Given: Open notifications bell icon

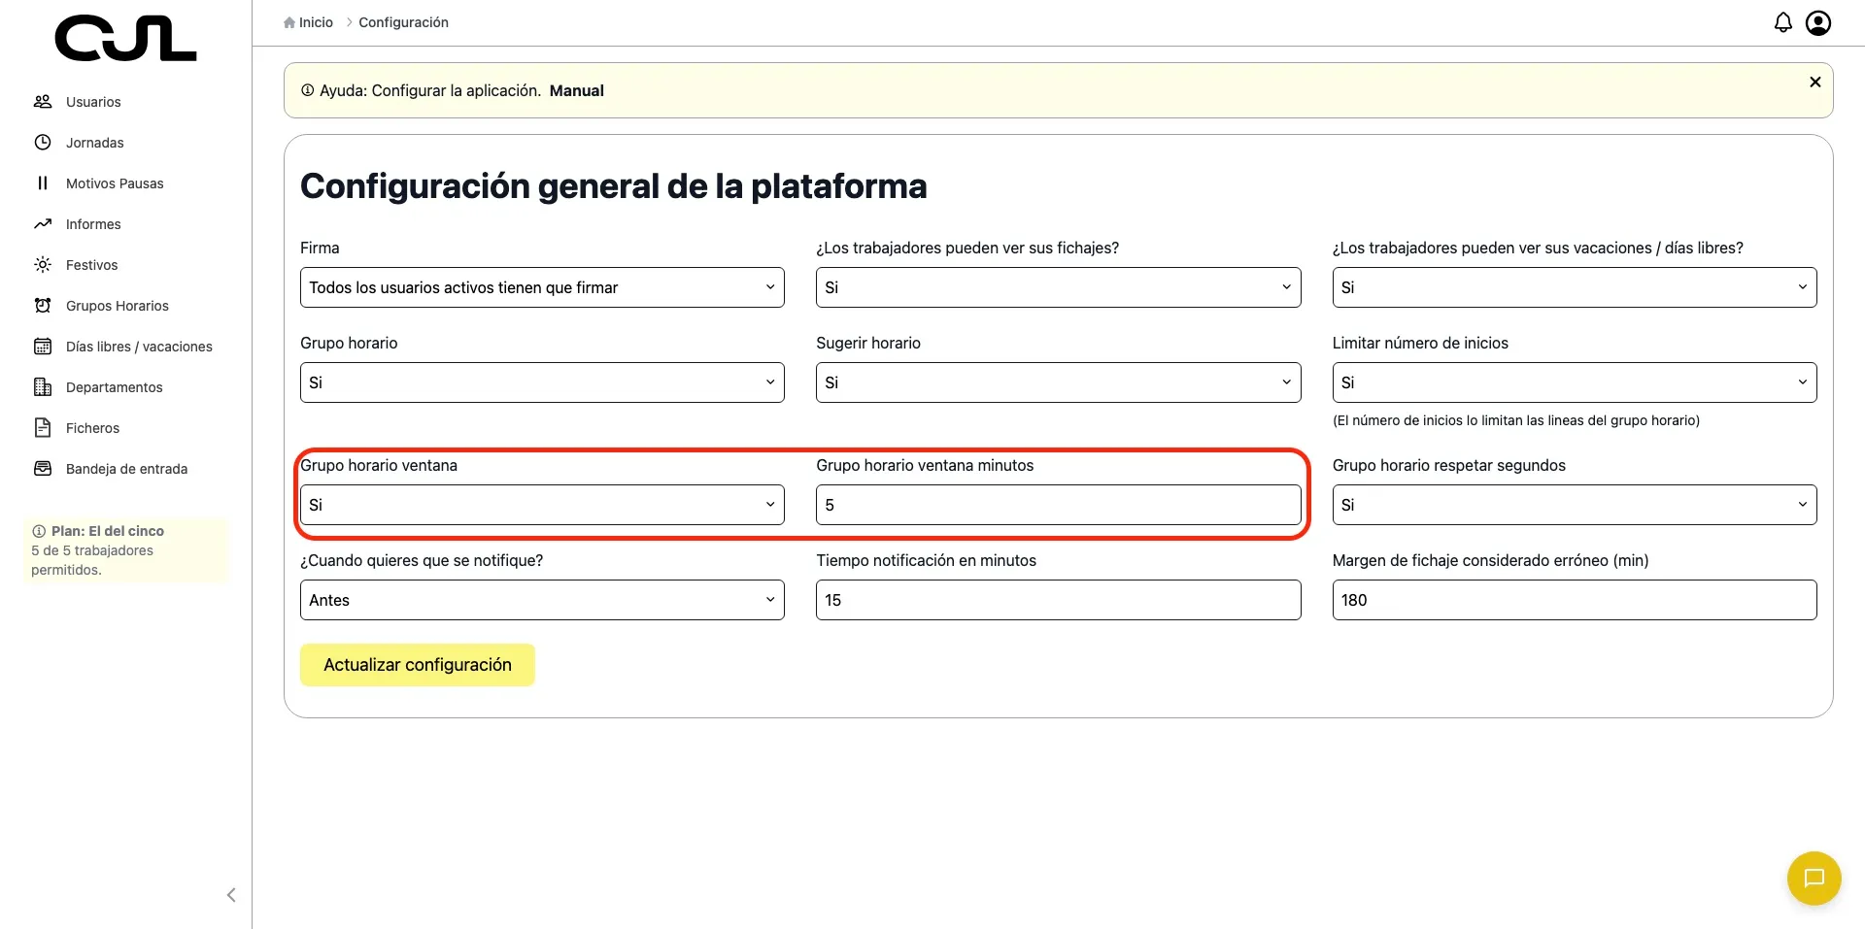Looking at the screenshot, I should pos(1783,22).
